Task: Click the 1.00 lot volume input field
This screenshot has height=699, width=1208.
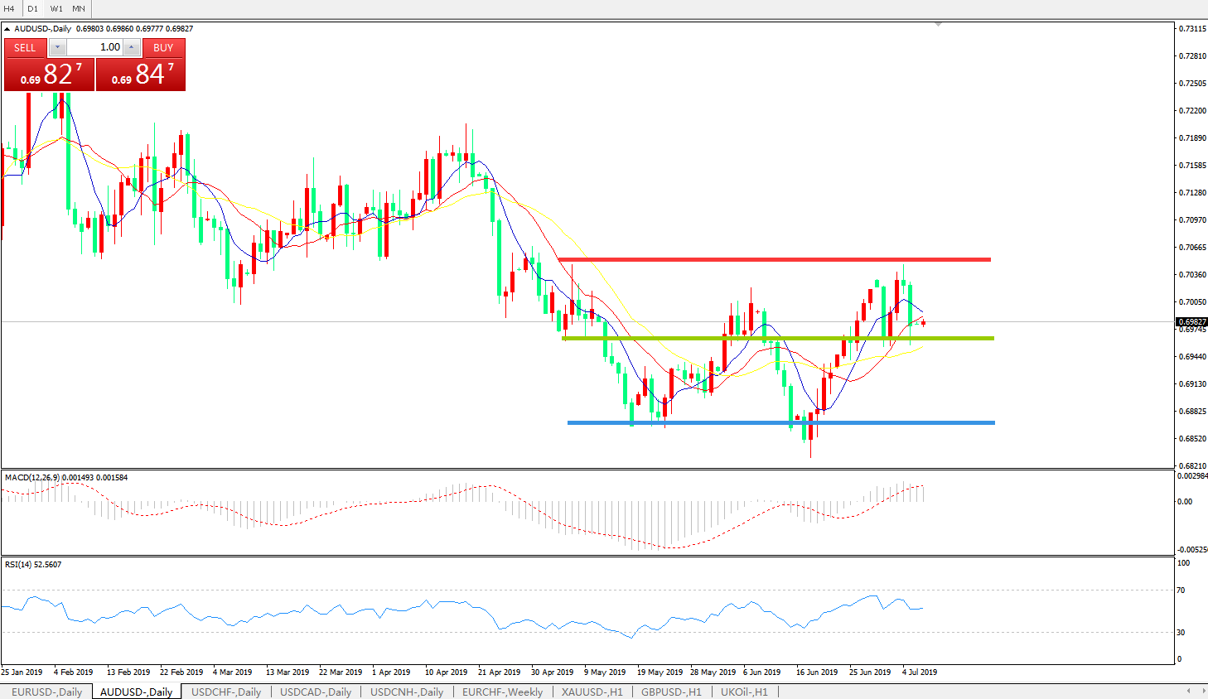Action: tap(94, 47)
